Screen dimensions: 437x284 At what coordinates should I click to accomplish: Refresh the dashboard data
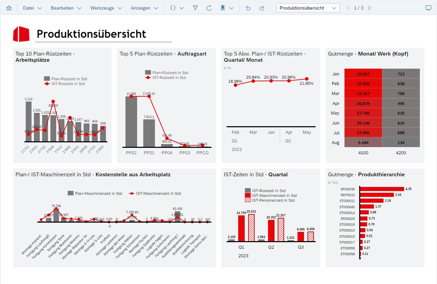pyautogui.click(x=209, y=8)
